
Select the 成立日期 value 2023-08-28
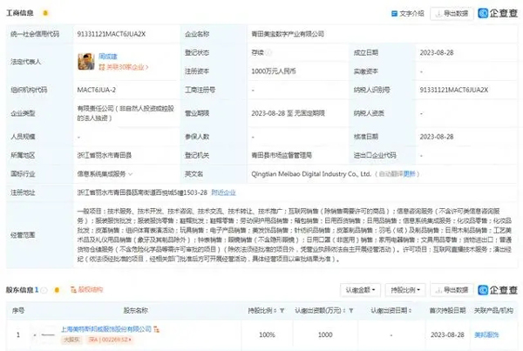(x=437, y=52)
